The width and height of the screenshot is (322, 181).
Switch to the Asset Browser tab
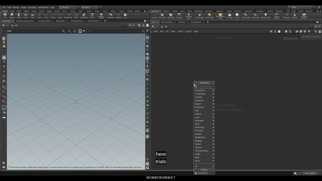[x=196, y=22]
